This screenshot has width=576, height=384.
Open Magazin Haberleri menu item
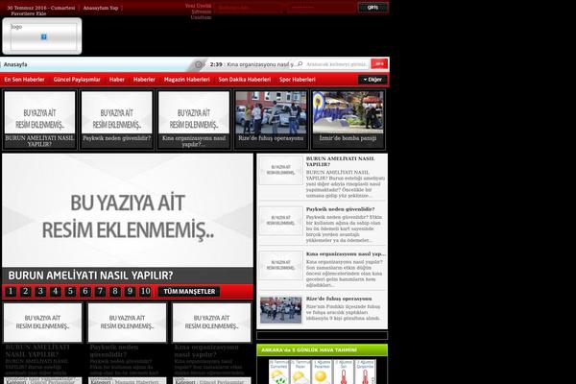click(x=187, y=80)
